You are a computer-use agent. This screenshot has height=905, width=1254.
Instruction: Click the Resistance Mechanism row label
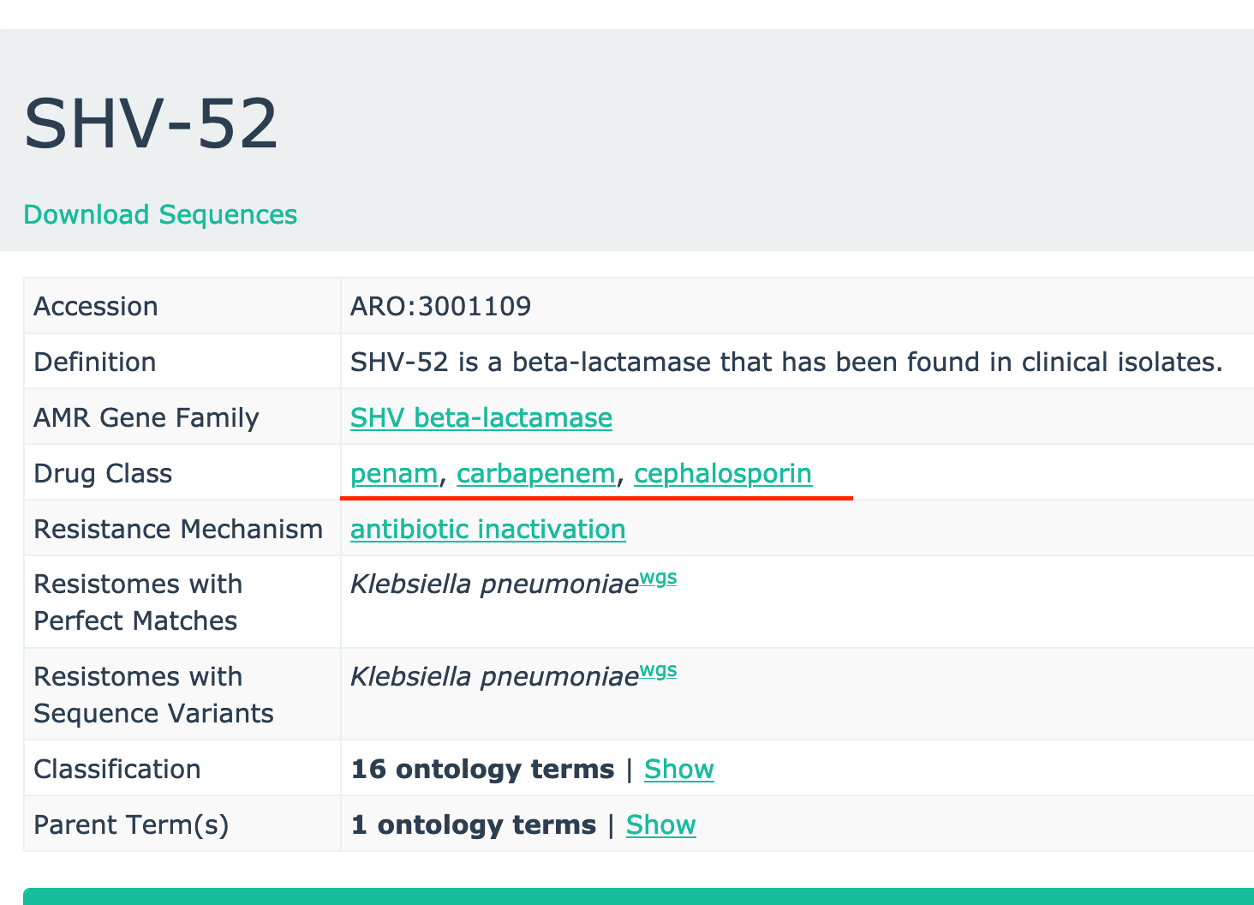(178, 529)
